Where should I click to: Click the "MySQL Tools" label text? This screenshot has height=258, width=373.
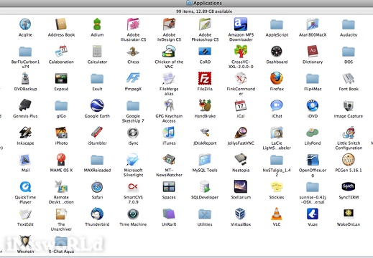tap(205, 170)
